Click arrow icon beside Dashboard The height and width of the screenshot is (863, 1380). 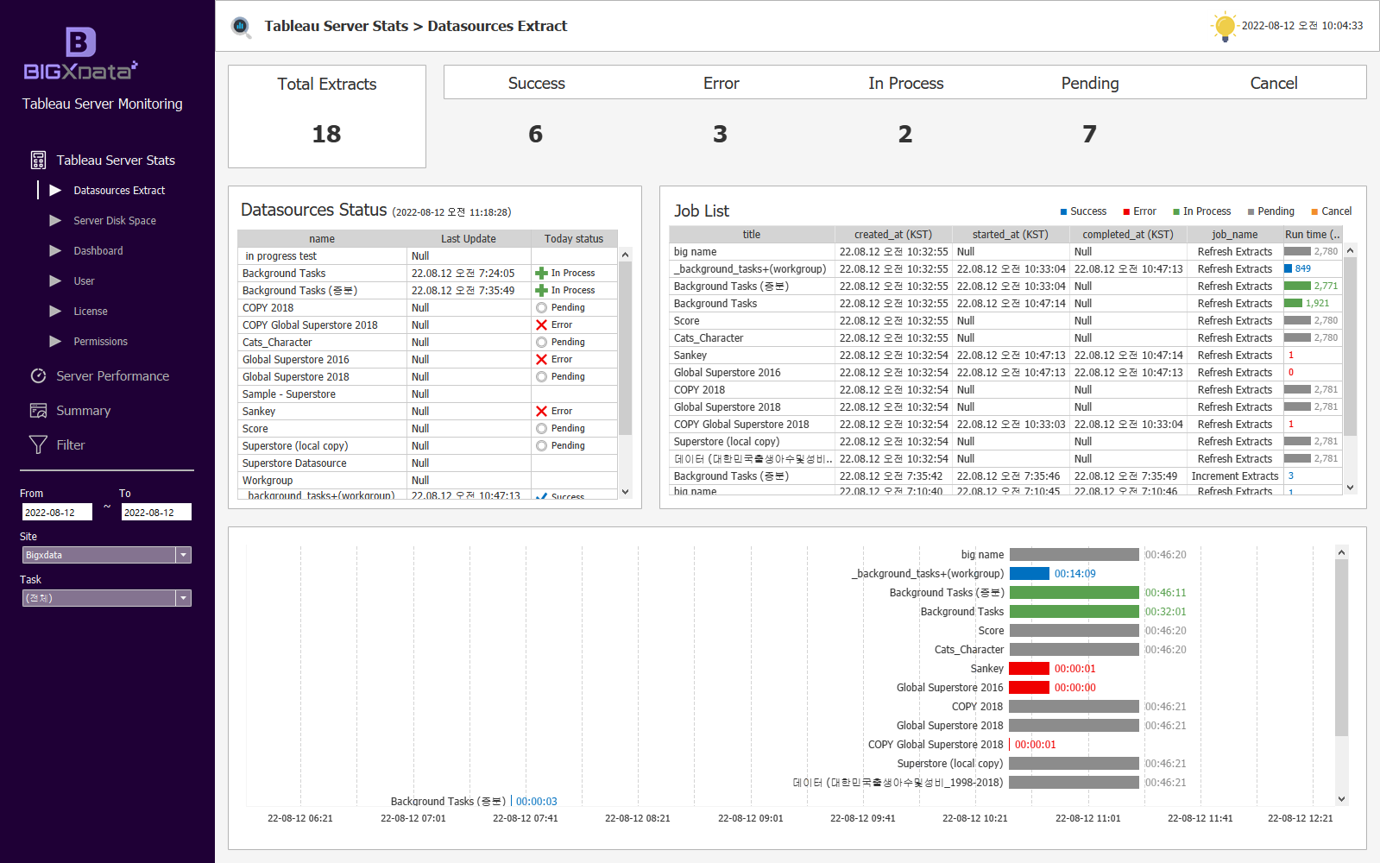[x=55, y=250]
